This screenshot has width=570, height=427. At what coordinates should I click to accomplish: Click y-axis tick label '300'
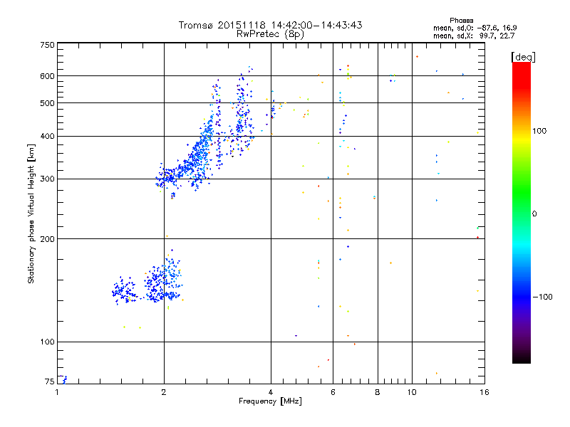[48, 179]
